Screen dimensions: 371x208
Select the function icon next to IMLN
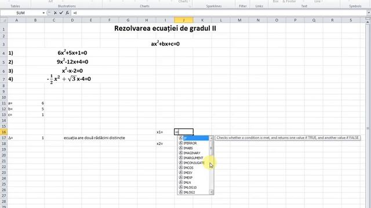click(181, 183)
